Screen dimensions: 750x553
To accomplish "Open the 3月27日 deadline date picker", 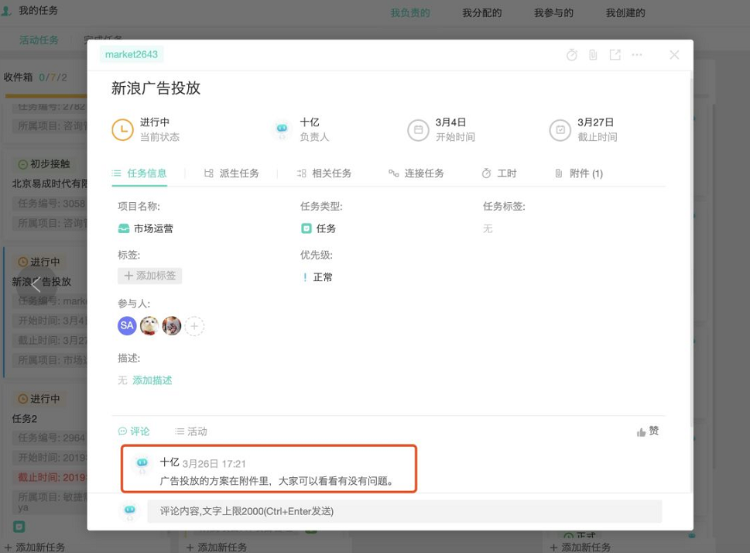I will pos(595,122).
